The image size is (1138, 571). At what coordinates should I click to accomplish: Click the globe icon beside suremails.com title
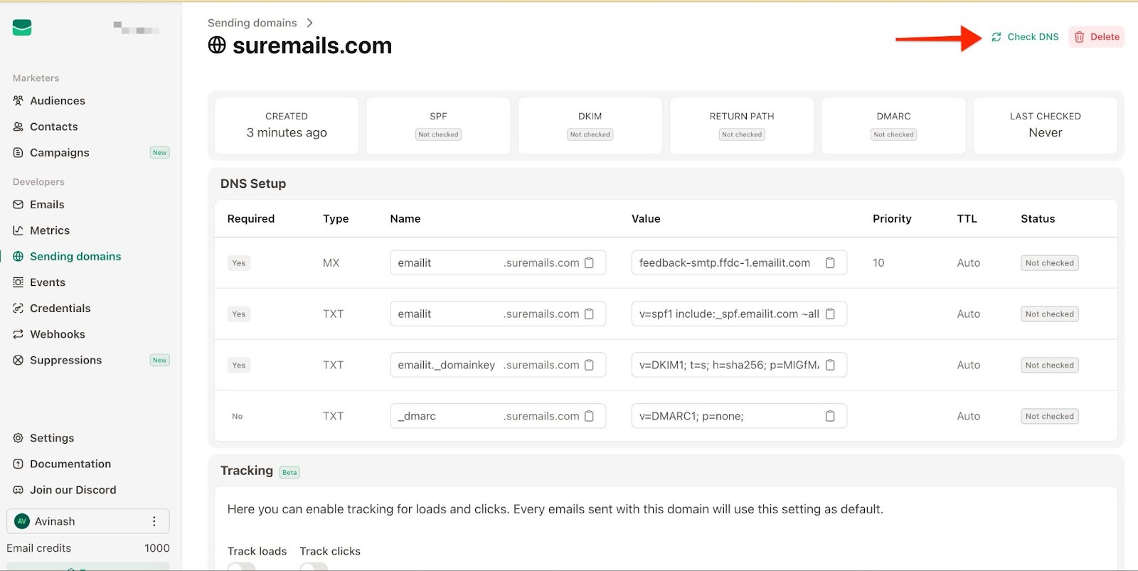(x=217, y=46)
